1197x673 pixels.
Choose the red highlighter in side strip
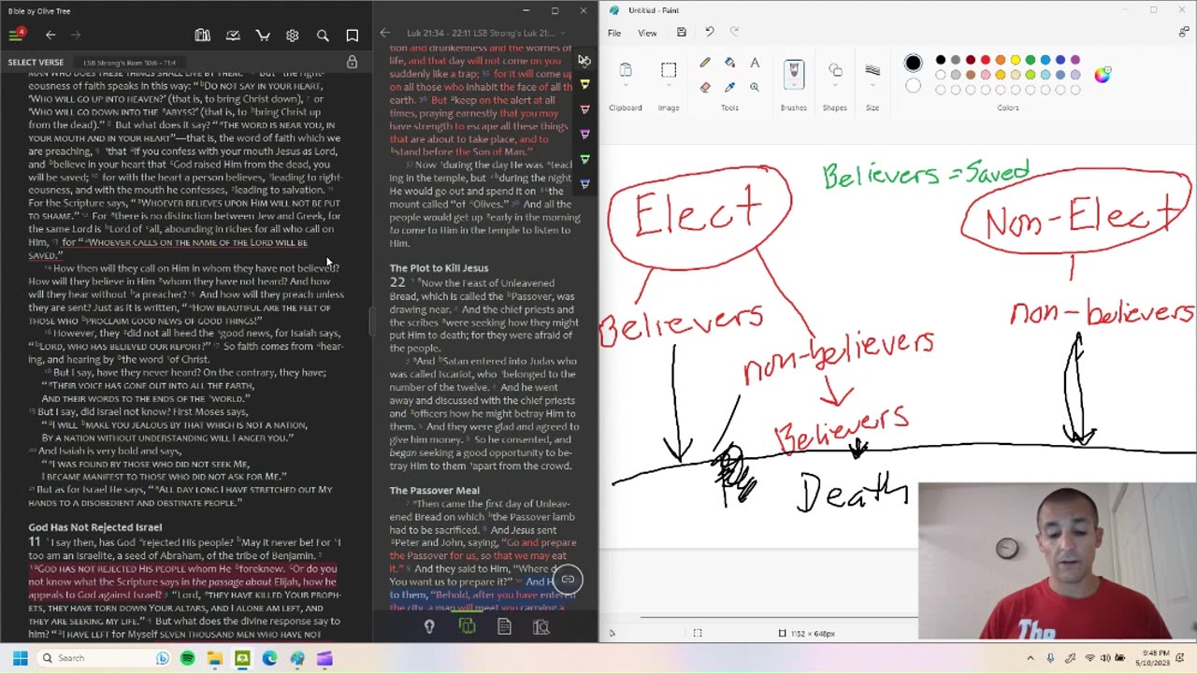click(584, 109)
